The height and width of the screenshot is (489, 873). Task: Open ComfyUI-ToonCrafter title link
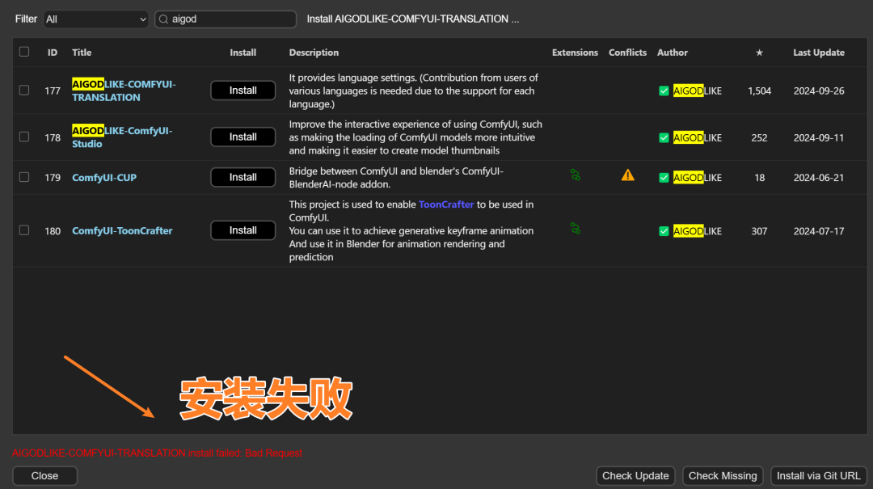(x=122, y=230)
